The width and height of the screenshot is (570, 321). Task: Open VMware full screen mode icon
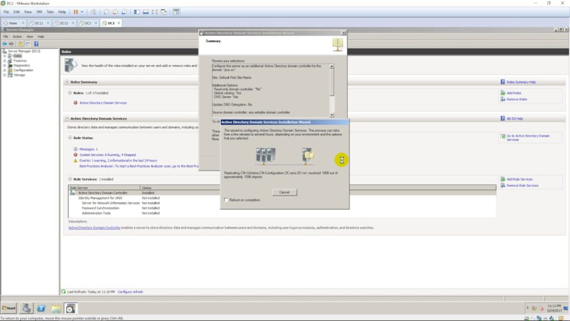click(x=155, y=12)
